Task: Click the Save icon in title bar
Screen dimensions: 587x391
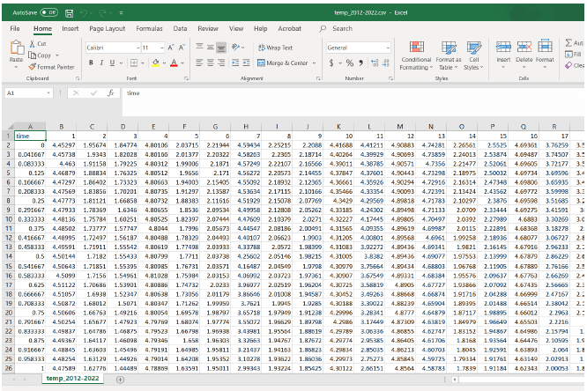Action: tap(70, 13)
